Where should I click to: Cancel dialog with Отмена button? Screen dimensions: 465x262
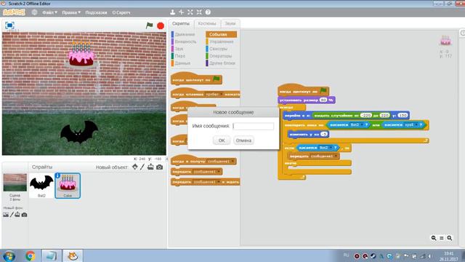(243, 140)
